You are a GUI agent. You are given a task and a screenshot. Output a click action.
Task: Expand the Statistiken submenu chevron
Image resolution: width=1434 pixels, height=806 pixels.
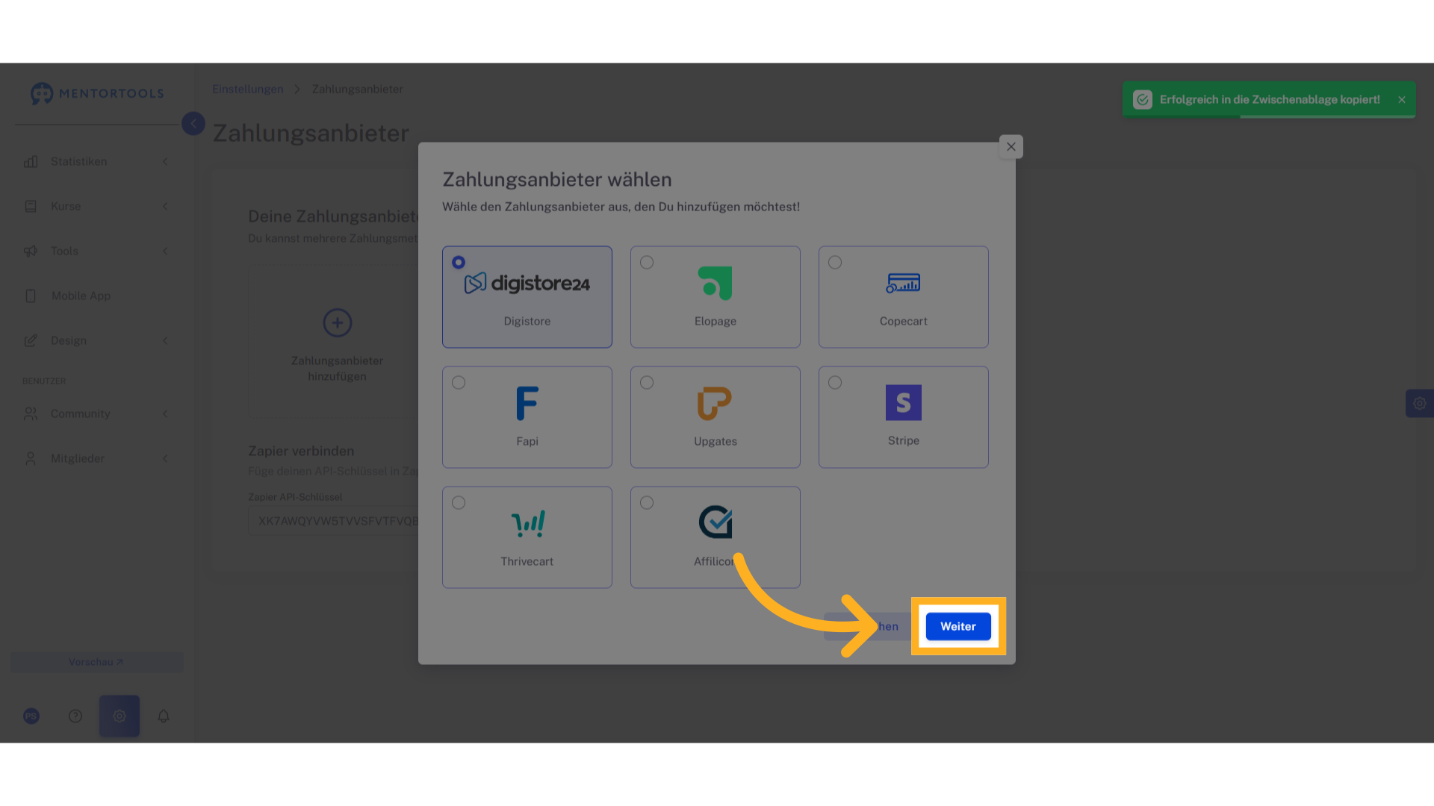tap(165, 161)
